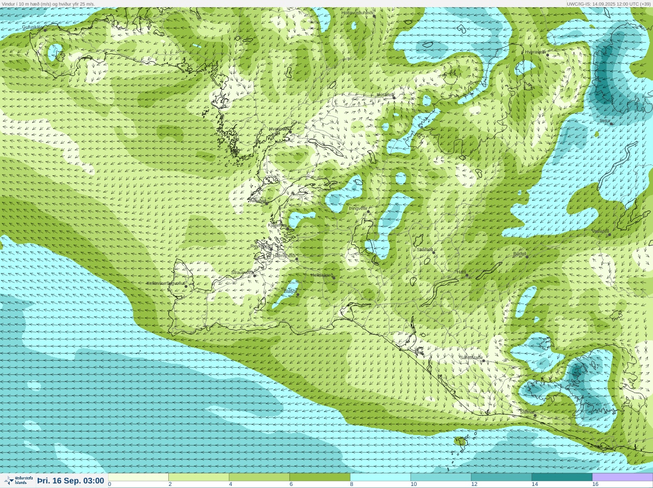Select the Keflavíkurflugvöllur station label
Viewport: 653px width, 488px height.
[166, 283]
